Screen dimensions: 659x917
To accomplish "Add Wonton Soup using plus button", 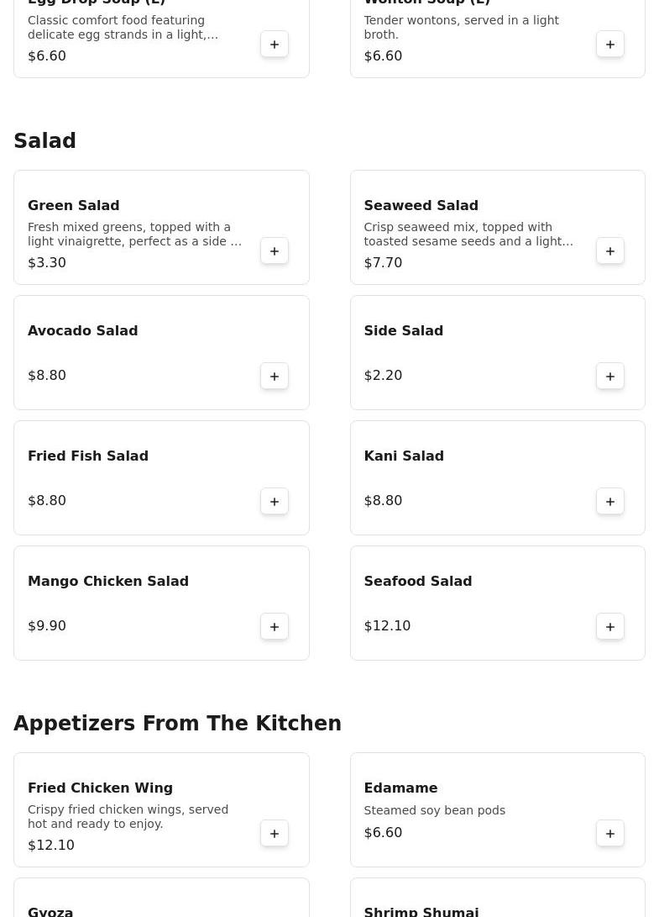I will click(610, 45).
